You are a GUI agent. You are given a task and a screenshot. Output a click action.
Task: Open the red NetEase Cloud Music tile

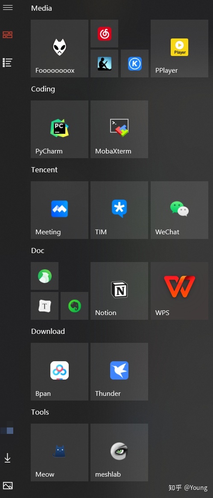pos(104,34)
